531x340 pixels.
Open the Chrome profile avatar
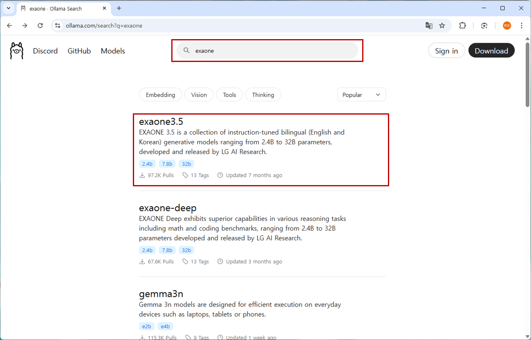pyautogui.click(x=507, y=26)
